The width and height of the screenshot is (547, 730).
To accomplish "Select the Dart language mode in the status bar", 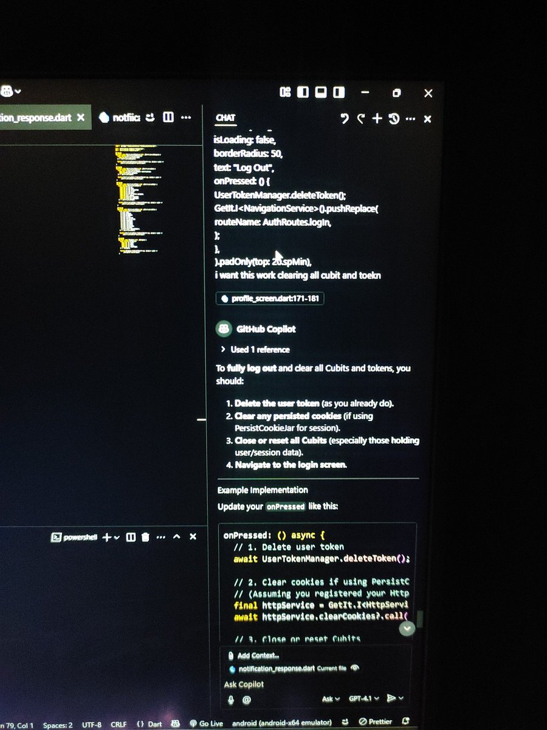I will [x=148, y=724].
